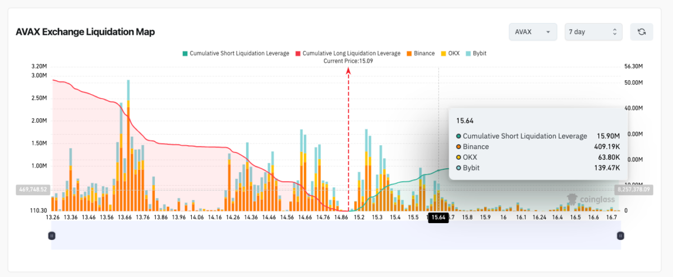Click the green Cumulative Short legend swatch
Viewport: 673px width, 277px height.
coord(185,53)
